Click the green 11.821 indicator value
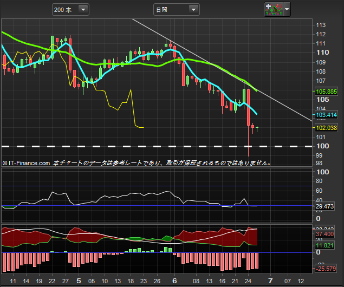Image resolution: width=344 pixels, height=287 pixels. tap(324, 245)
